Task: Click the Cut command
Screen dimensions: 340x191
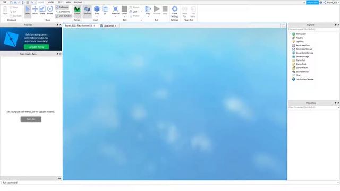Action: pyautogui.click(x=13, y=12)
